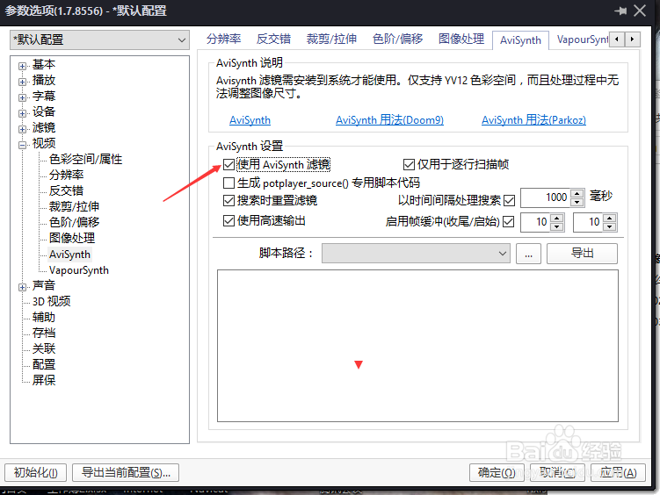The width and height of the screenshot is (660, 495).
Task: Collapse the 视频 tree node
Action: click(x=22, y=145)
